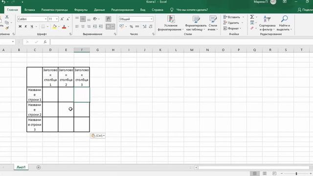This screenshot has height=176, width=313.
Task: Open the Fill down icon menu
Action: (x=252, y=22)
